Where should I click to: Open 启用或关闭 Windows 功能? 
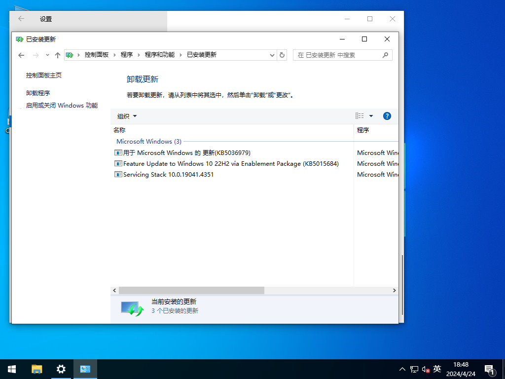(61, 105)
